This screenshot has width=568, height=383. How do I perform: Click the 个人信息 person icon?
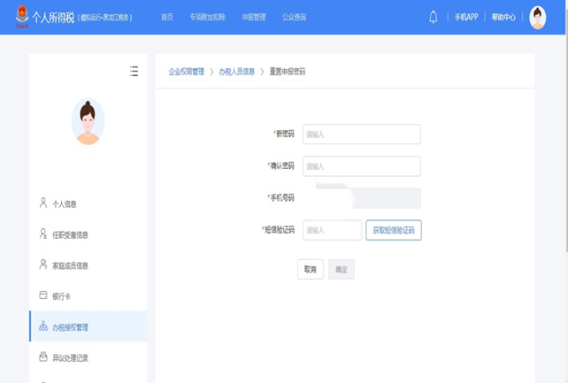tap(43, 203)
